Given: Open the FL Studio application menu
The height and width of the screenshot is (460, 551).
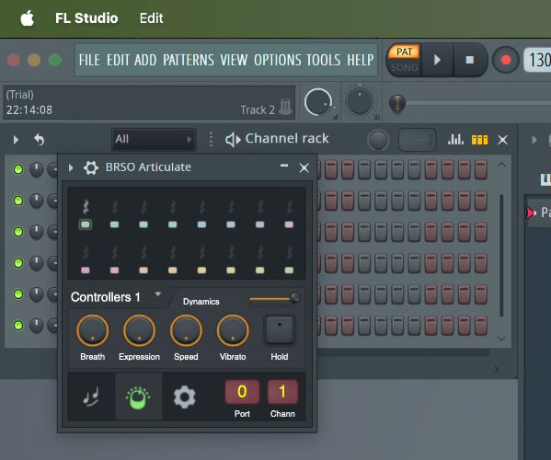Looking at the screenshot, I should click(86, 18).
